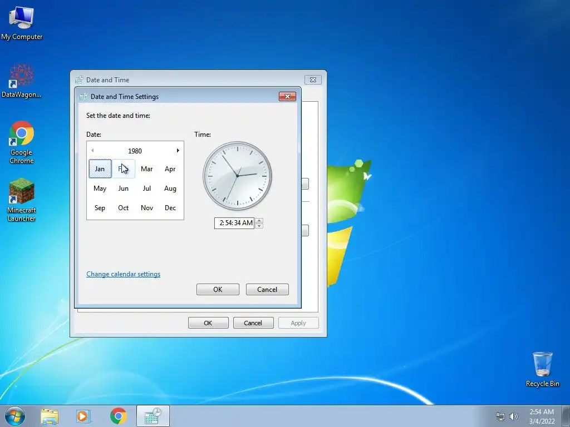
Task: Decrease time with down spinner arrow
Action: click(259, 226)
